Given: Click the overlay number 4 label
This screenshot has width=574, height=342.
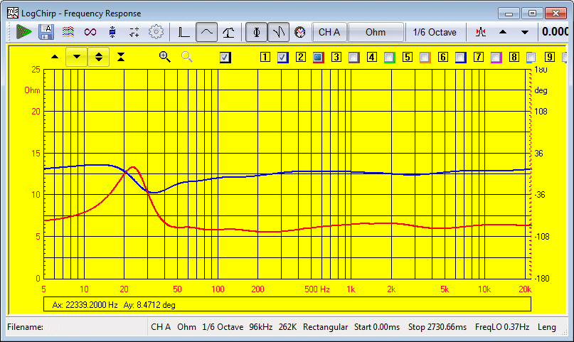Looking at the screenshot, I should tap(371, 57).
